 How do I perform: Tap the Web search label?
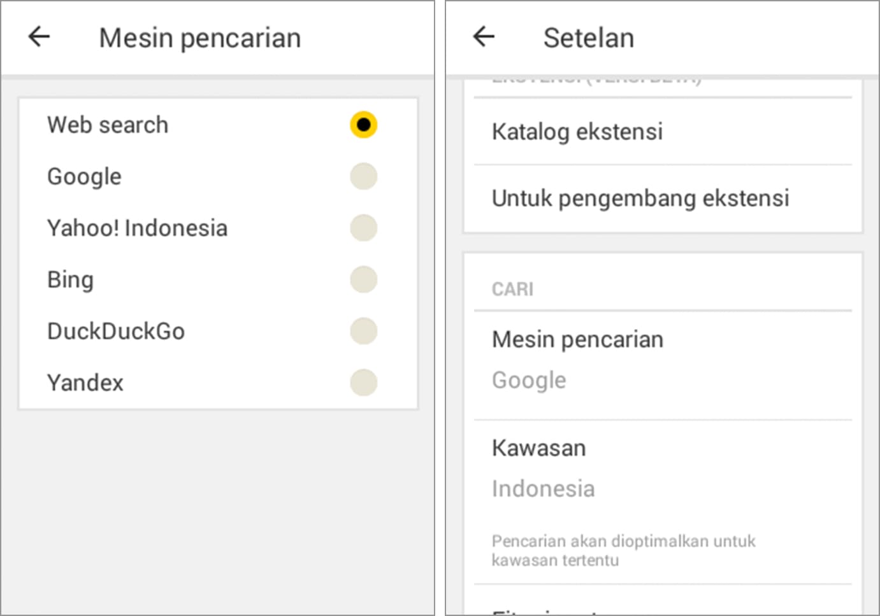pos(108,125)
